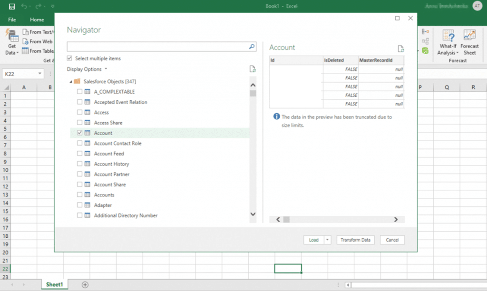Check the Account Contact Role checkbox
Screen dimensions: 487x291
pos(79,143)
